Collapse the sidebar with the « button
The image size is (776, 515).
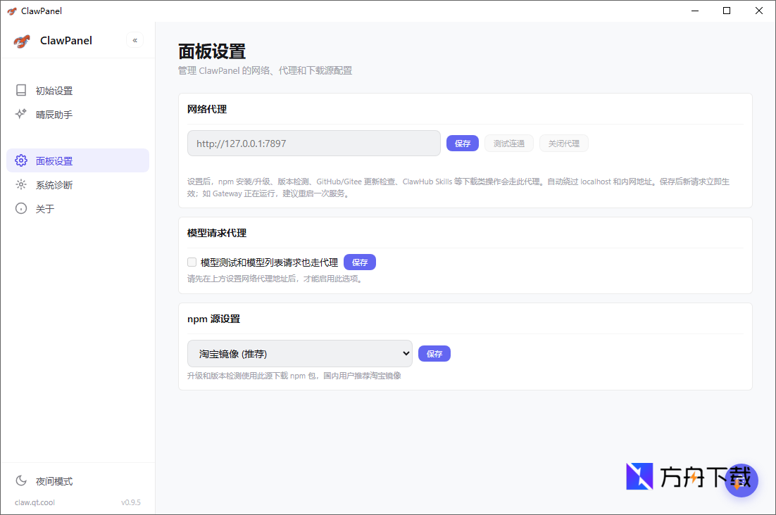[134, 40]
